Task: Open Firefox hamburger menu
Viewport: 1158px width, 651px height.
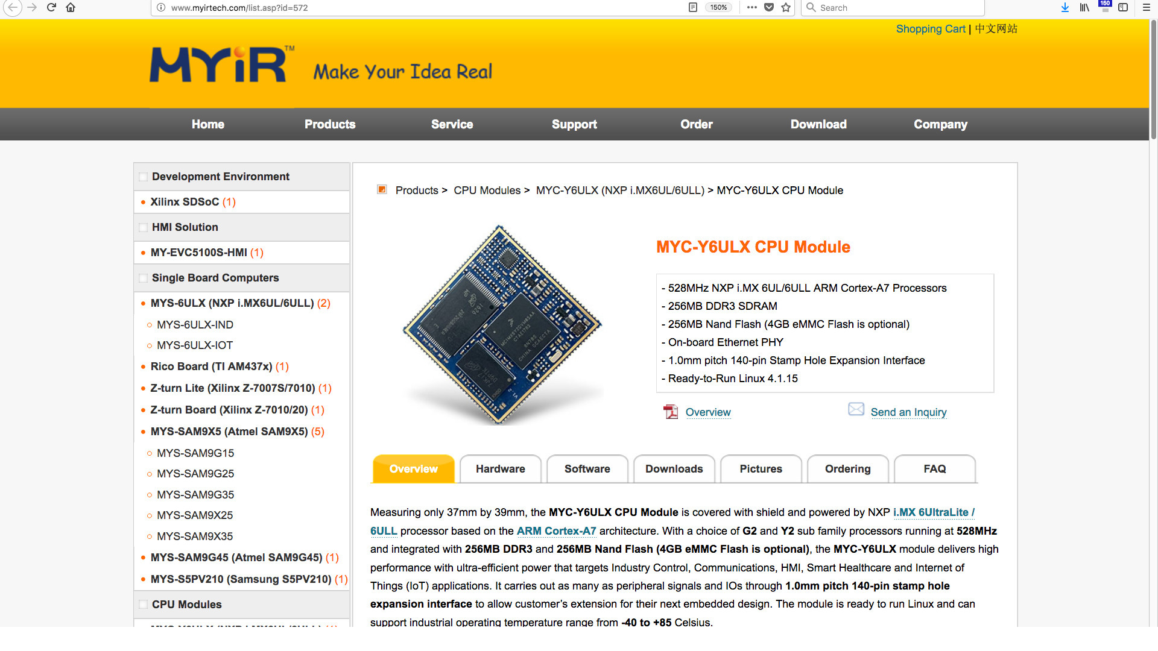Action: (1147, 7)
